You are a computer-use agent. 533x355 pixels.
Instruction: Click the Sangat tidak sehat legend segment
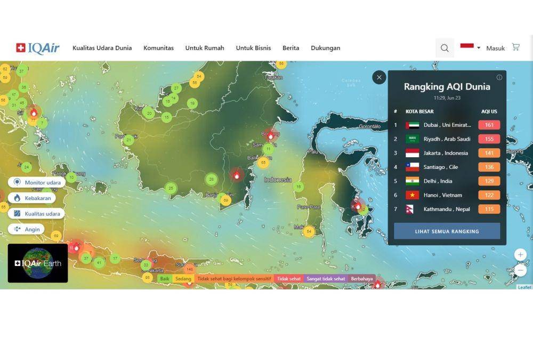click(326, 278)
